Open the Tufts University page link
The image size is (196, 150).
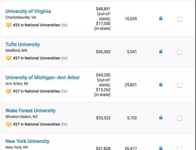point(23,44)
